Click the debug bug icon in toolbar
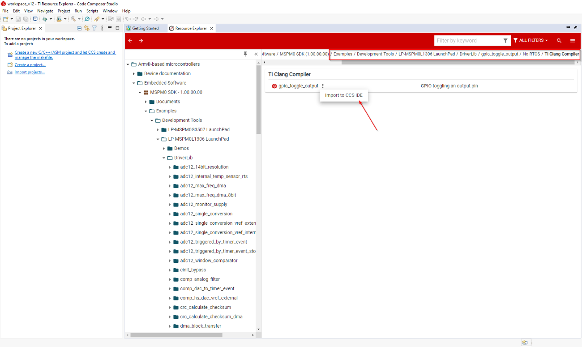The image size is (582, 347). click(45, 19)
